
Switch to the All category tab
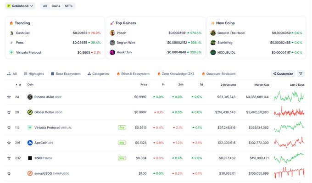[12, 74]
